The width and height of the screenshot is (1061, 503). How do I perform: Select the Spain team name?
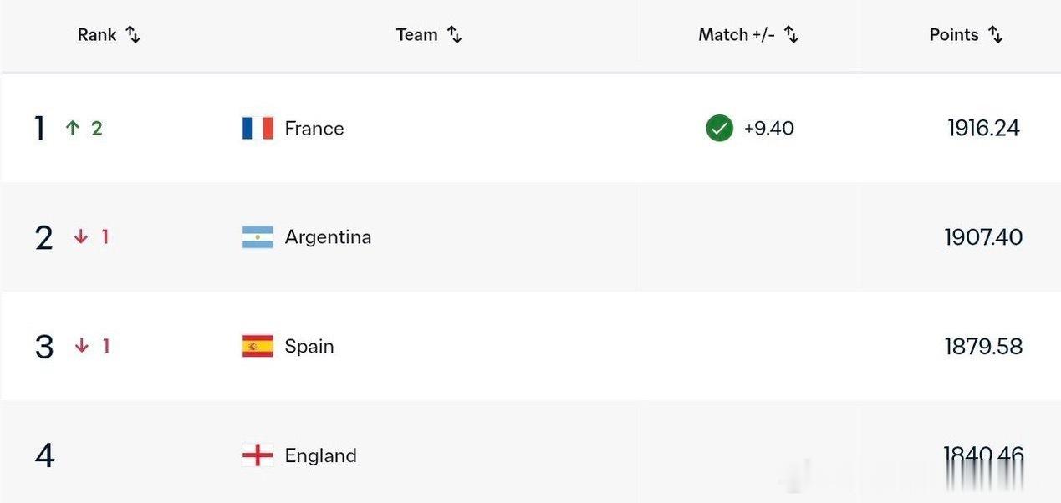click(309, 346)
